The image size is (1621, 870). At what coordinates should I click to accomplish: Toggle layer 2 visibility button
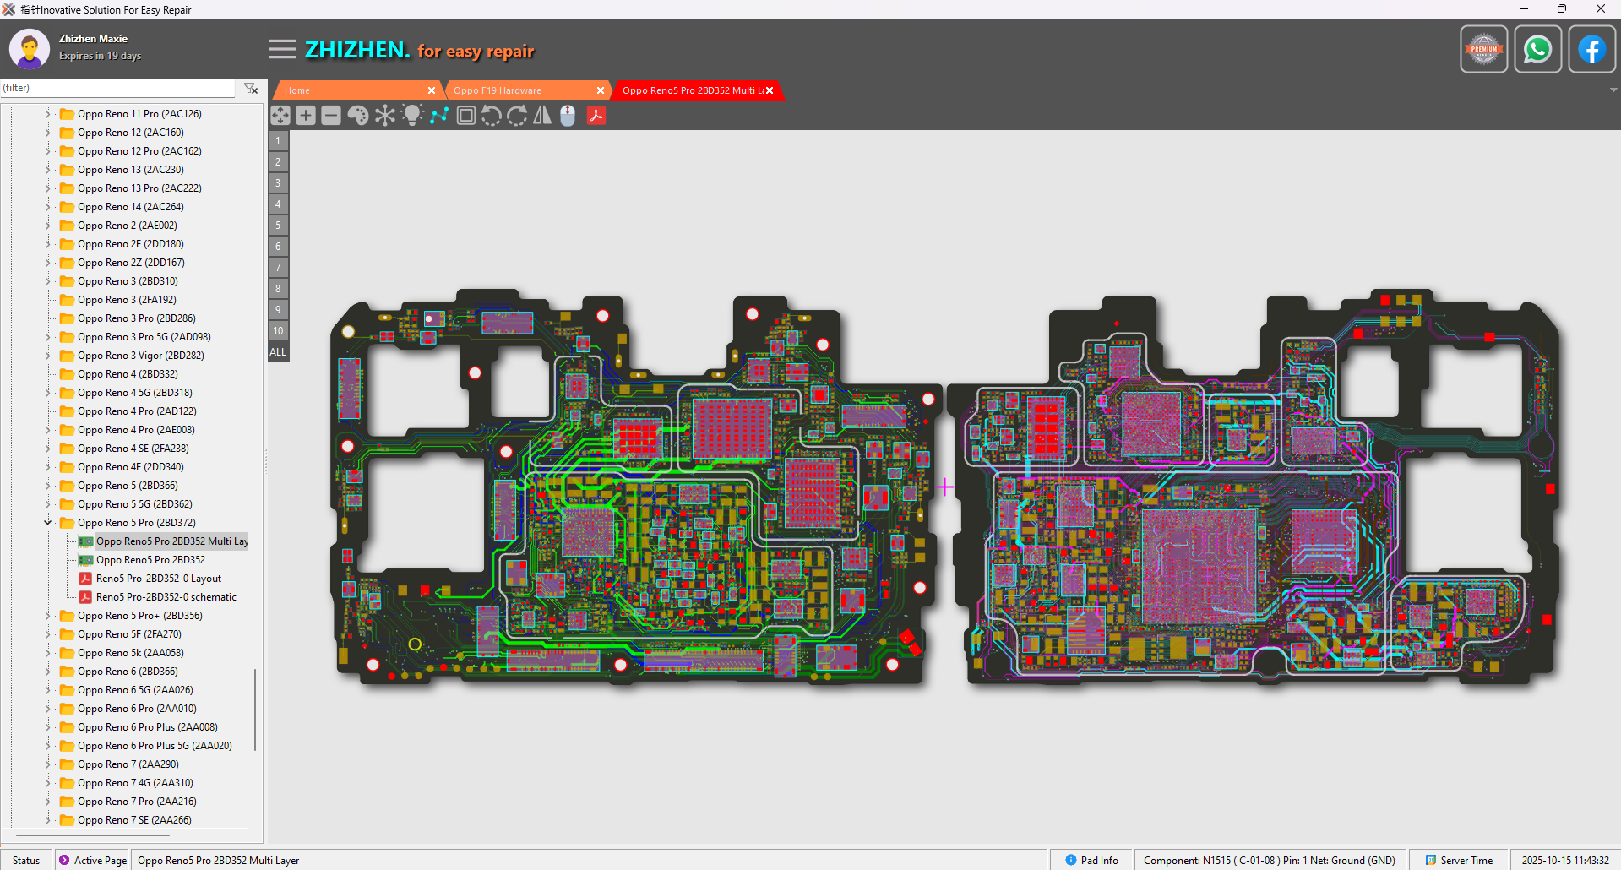click(278, 162)
